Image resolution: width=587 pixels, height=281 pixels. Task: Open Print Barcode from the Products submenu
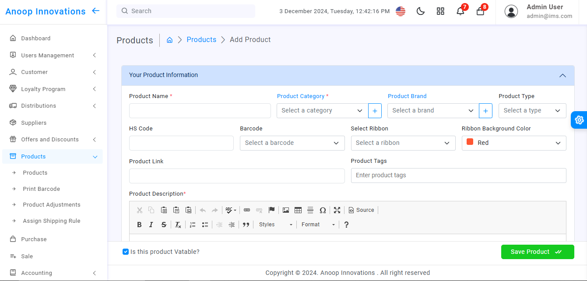tap(42, 189)
